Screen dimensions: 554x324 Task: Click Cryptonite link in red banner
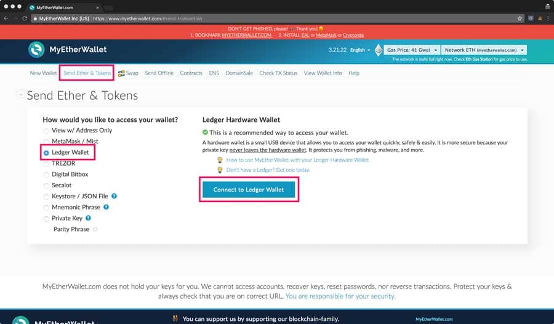(353, 35)
